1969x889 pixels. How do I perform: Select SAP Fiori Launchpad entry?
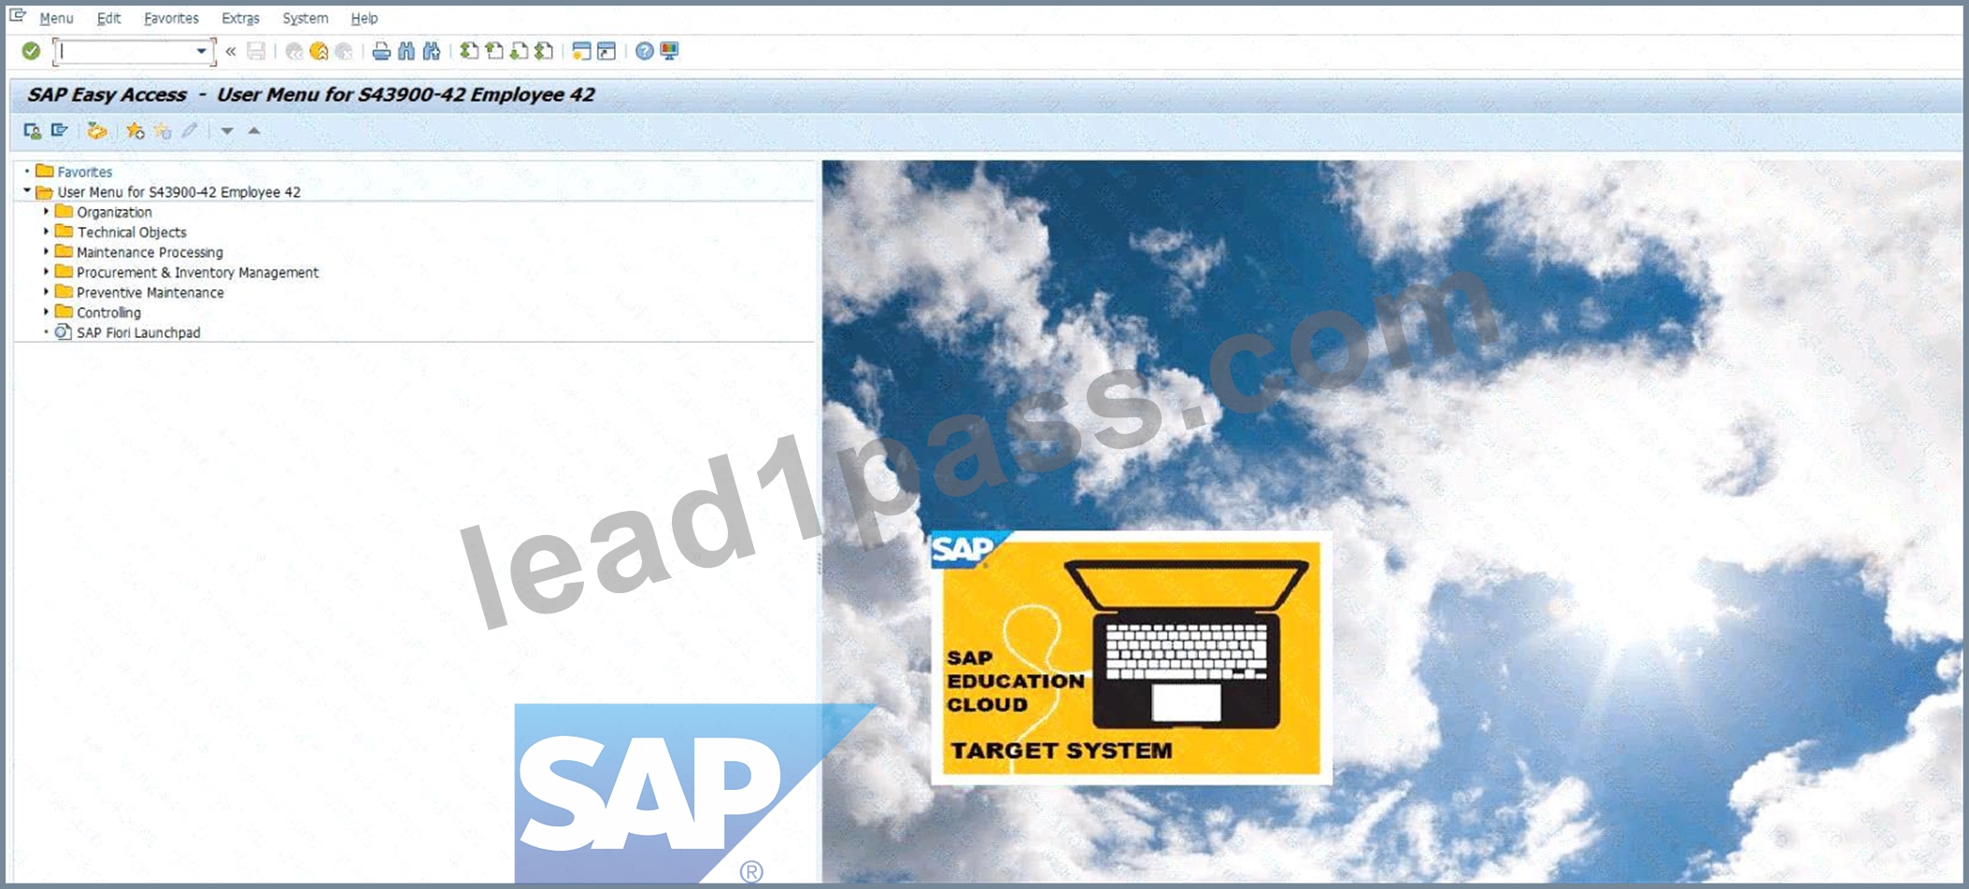pos(138,332)
